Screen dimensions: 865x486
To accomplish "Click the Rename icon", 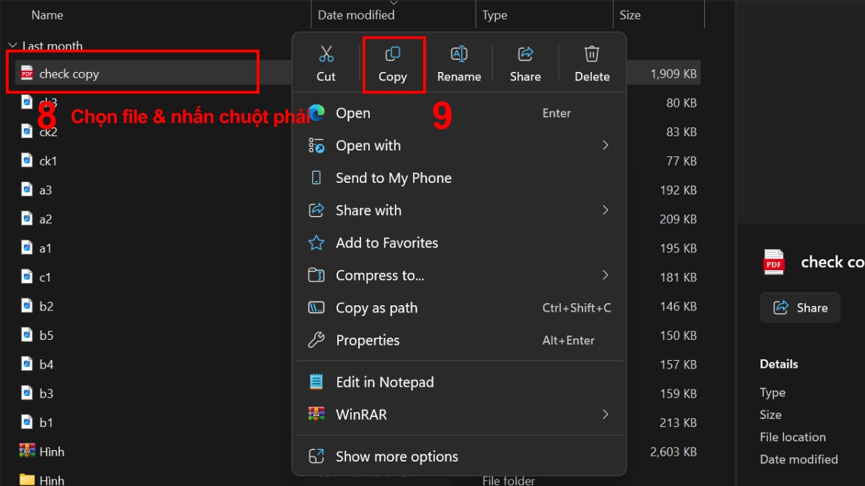I will coord(459,54).
